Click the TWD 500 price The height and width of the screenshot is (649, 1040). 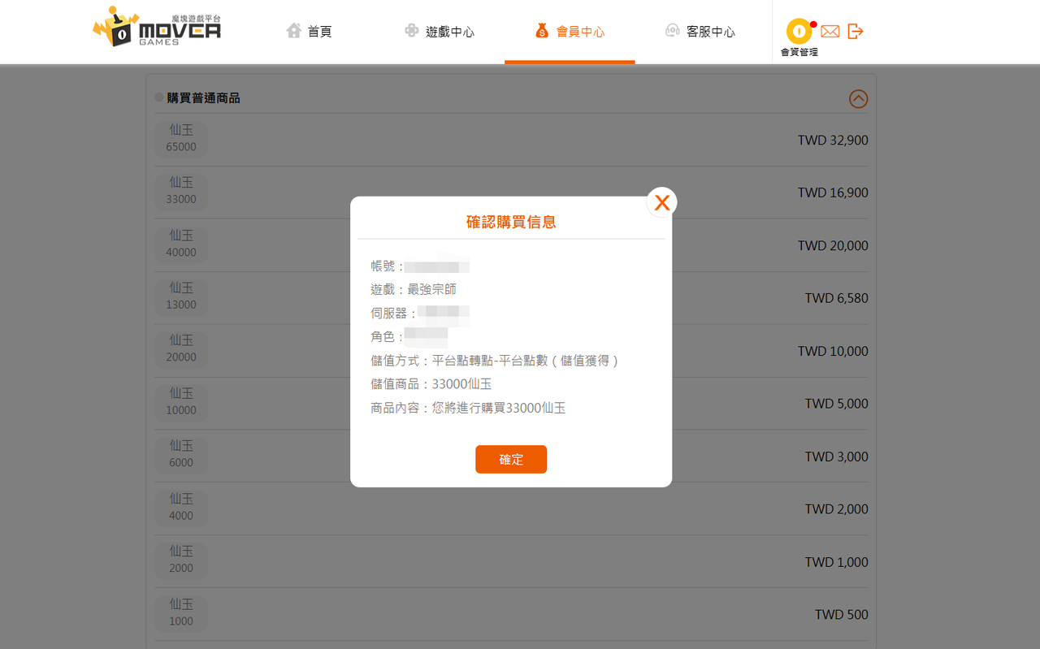pyautogui.click(x=841, y=615)
